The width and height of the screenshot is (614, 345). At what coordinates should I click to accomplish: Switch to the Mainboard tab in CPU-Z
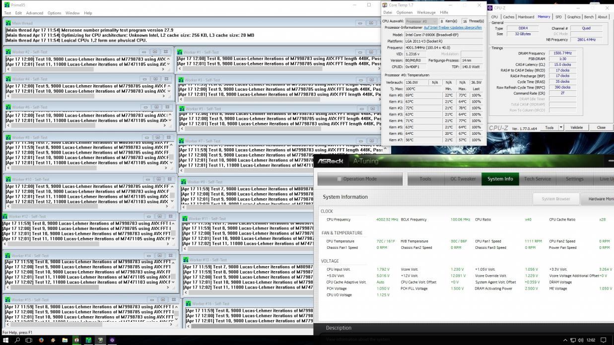526,17
